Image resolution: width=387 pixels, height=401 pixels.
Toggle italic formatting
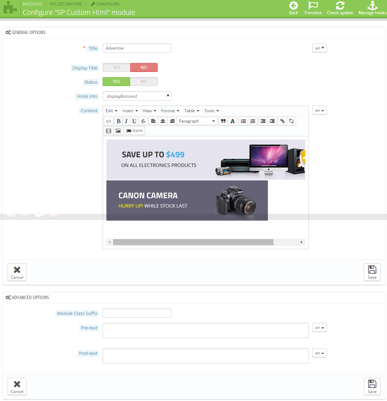tap(126, 121)
